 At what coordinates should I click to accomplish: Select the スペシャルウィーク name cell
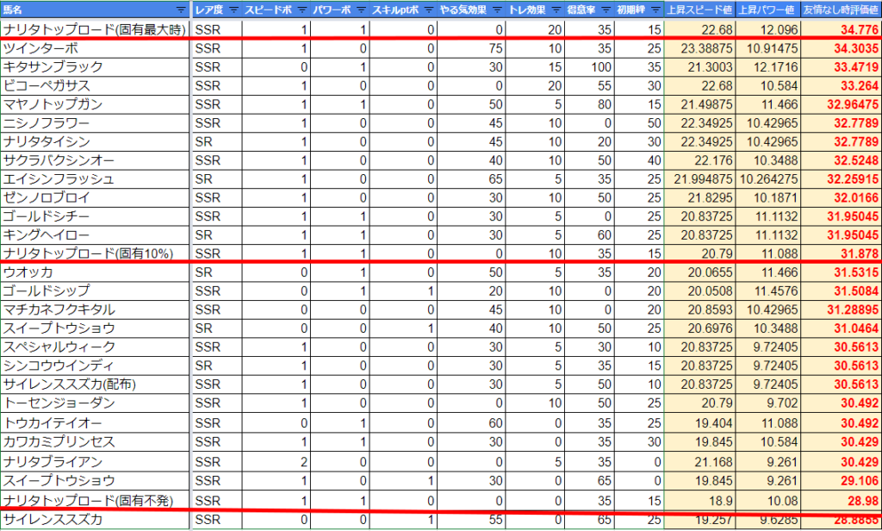coord(95,347)
